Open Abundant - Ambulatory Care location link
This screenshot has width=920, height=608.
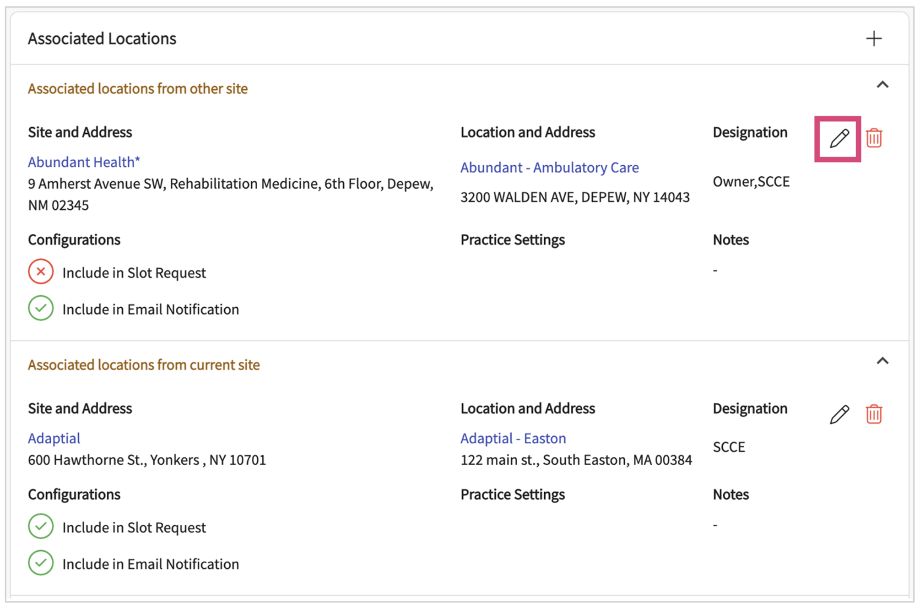549,168
